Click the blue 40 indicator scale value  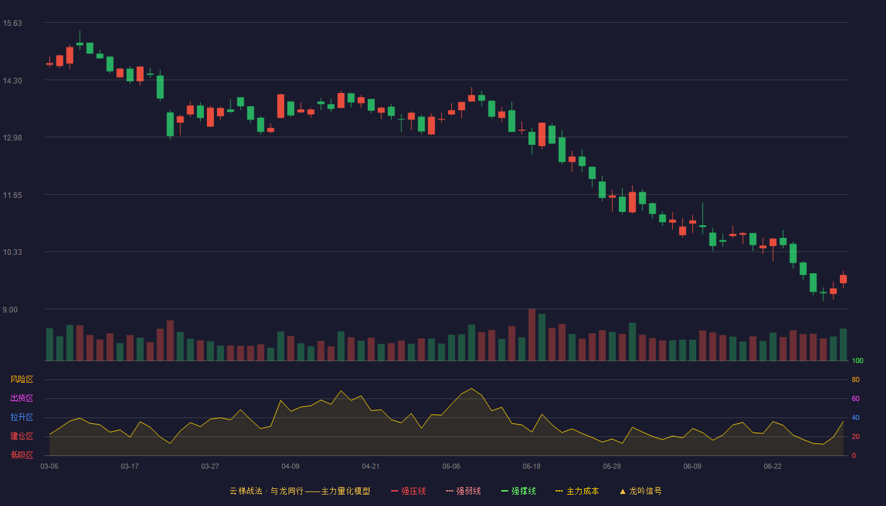point(856,418)
